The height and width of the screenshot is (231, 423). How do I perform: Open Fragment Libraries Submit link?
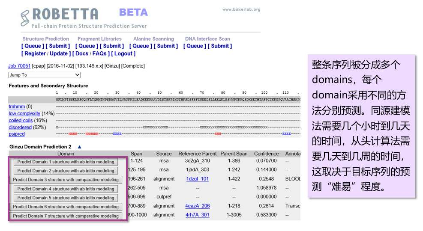click(x=112, y=46)
